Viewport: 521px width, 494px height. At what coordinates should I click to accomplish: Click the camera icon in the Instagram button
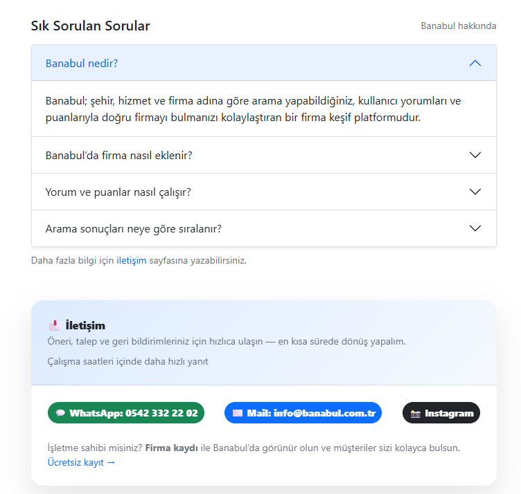pos(416,413)
